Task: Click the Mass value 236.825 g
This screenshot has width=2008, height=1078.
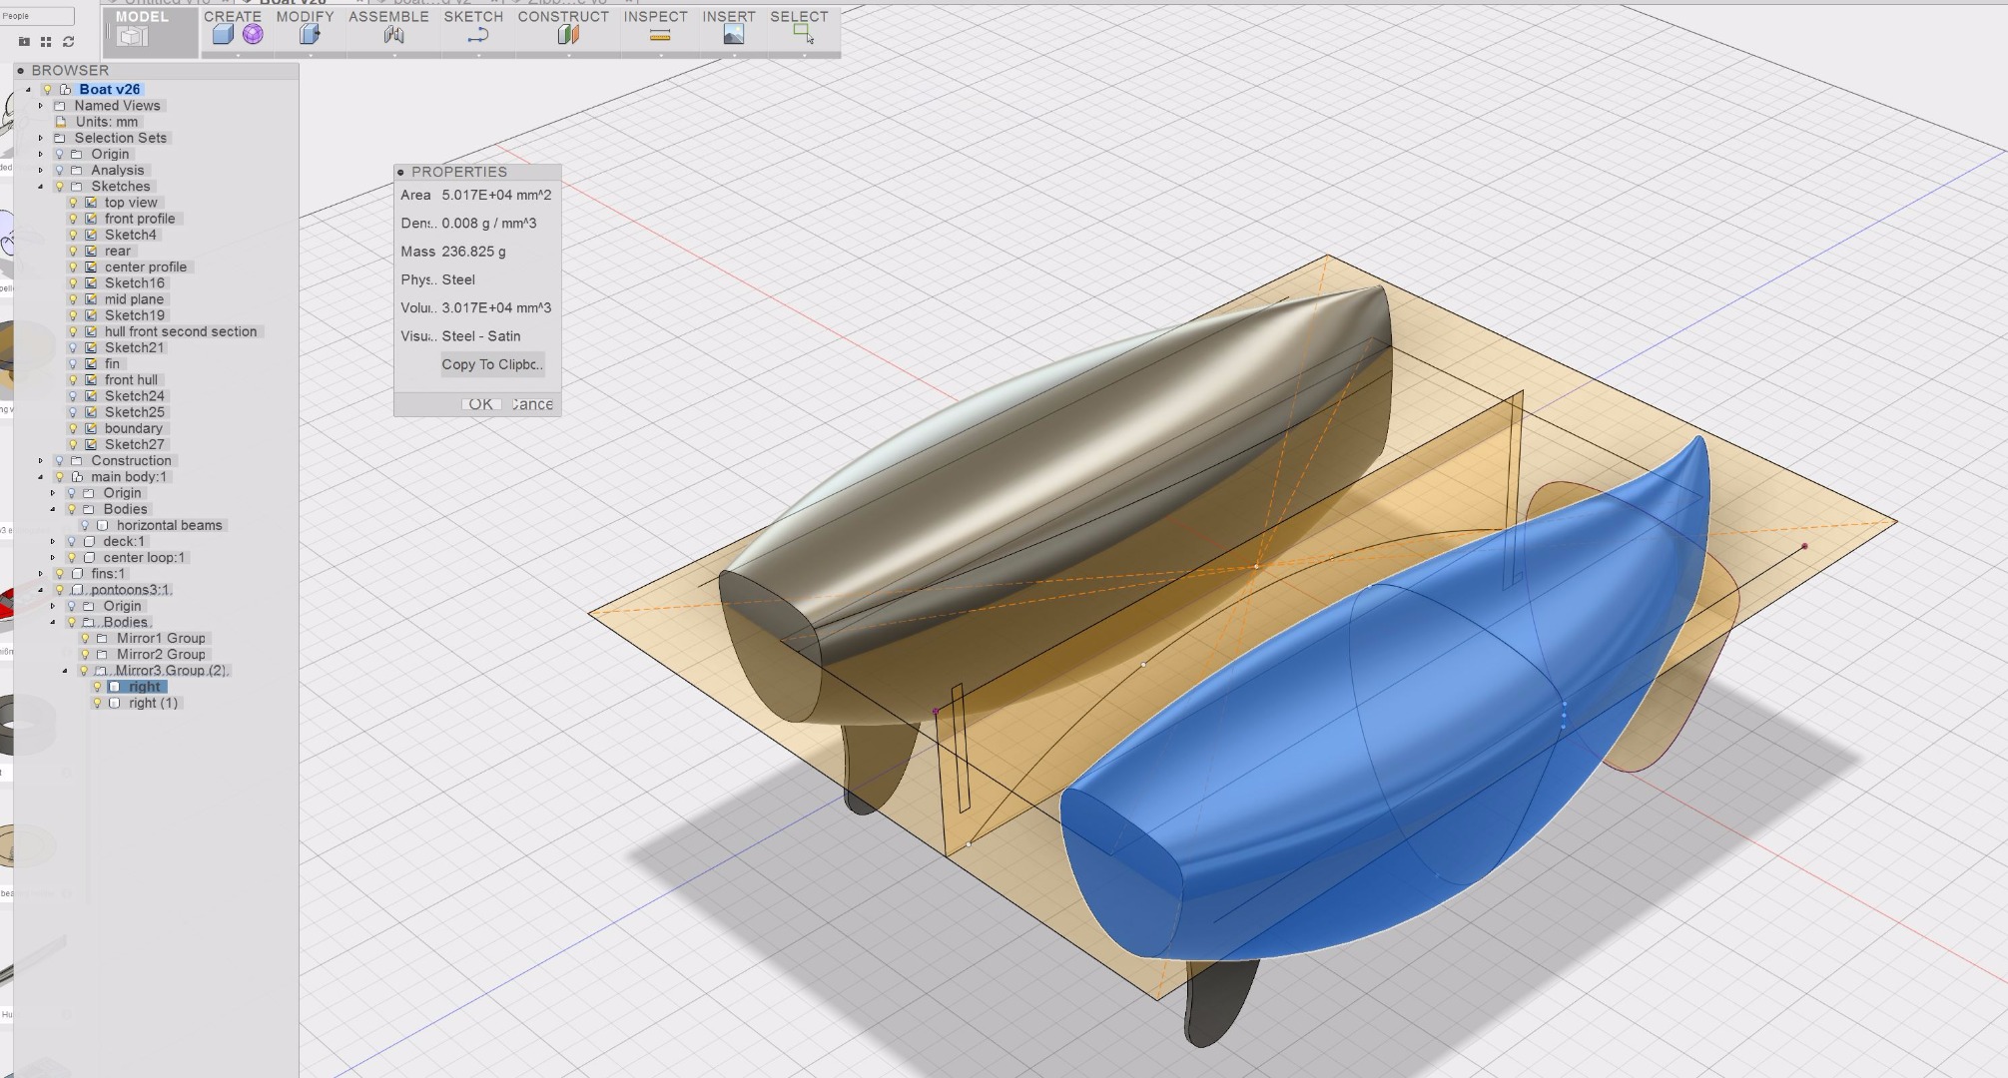Action: click(473, 252)
